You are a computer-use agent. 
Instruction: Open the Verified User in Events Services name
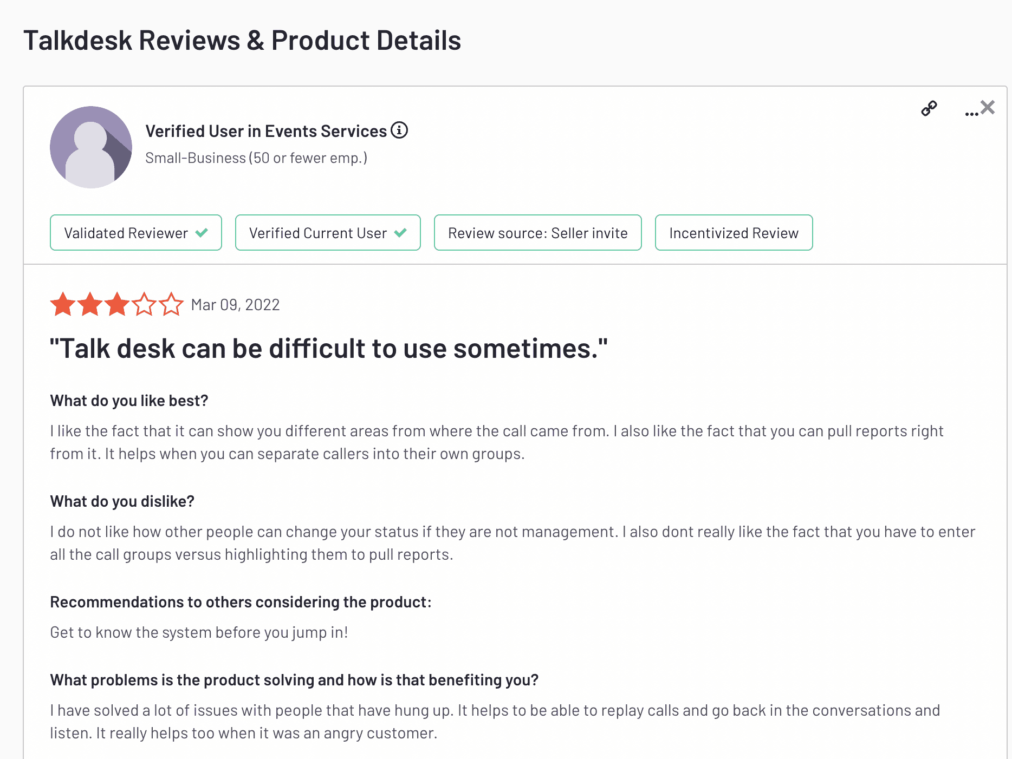[266, 131]
